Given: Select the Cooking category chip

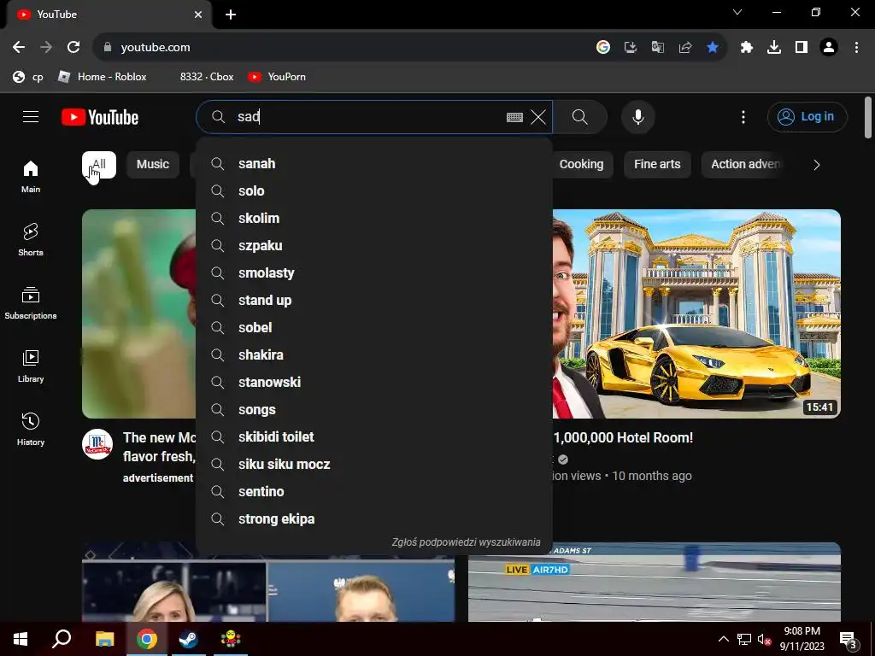Looking at the screenshot, I should [x=581, y=165].
